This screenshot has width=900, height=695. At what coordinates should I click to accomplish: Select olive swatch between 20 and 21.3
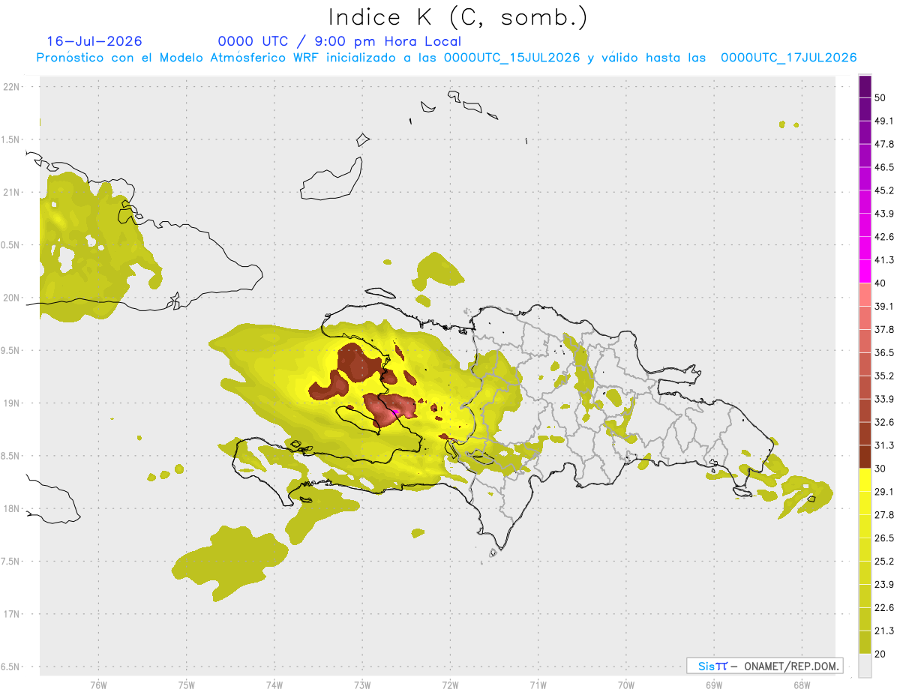(865, 642)
